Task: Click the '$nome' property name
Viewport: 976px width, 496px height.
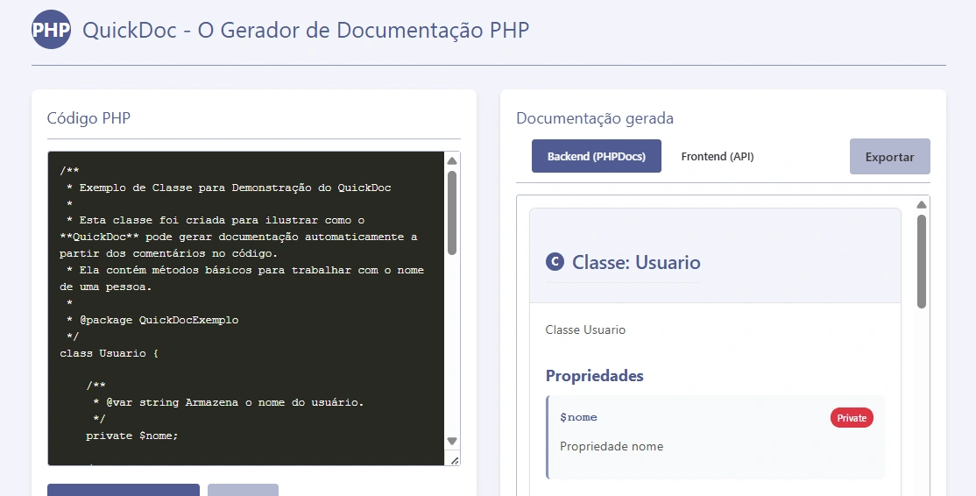Action: click(578, 417)
